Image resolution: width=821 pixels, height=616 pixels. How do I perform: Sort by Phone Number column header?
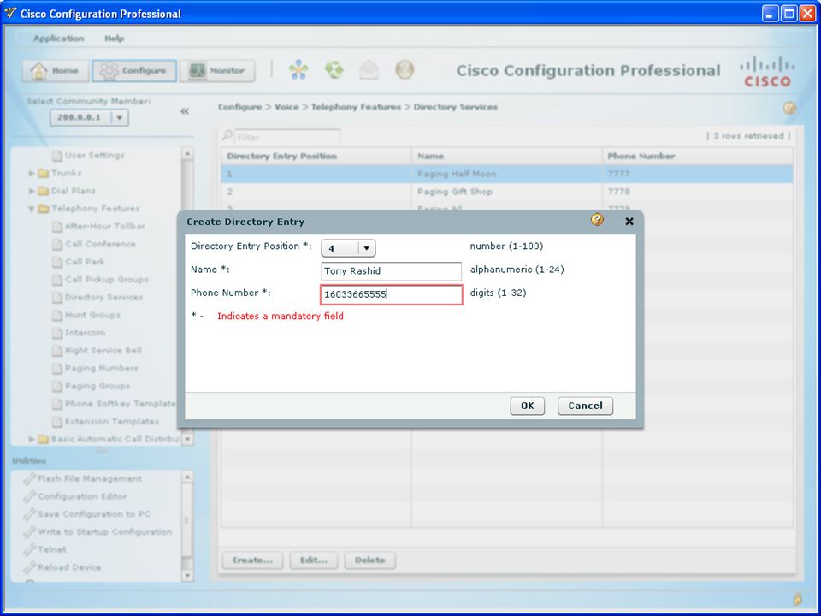(x=698, y=156)
